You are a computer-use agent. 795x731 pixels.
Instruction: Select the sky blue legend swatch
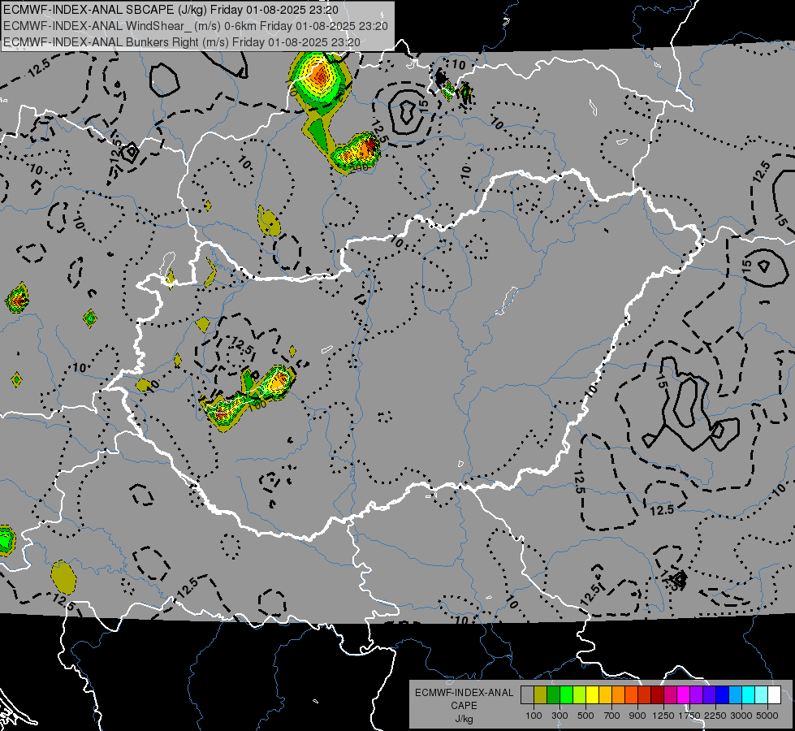(736, 695)
